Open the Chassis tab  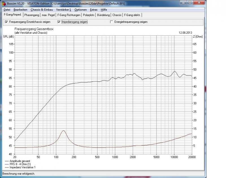tap(117, 15)
